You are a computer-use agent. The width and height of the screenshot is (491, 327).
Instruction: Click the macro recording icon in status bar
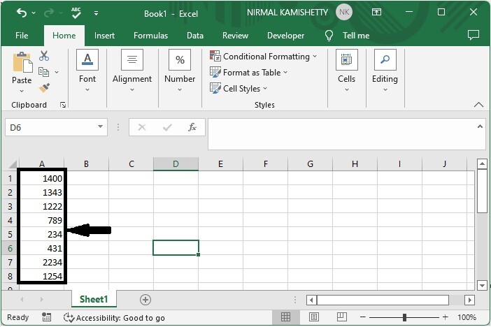pos(48,317)
